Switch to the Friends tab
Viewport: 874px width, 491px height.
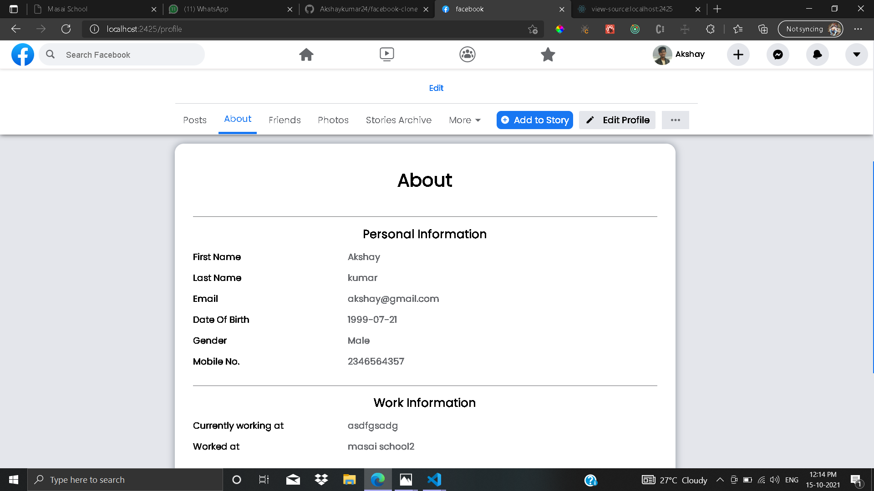pyautogui.click(x=285, y=120)
